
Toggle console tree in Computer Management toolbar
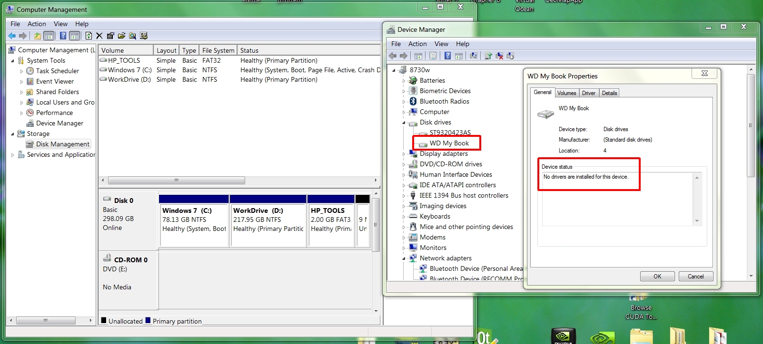pyautogui.click(x=49, y=36)
